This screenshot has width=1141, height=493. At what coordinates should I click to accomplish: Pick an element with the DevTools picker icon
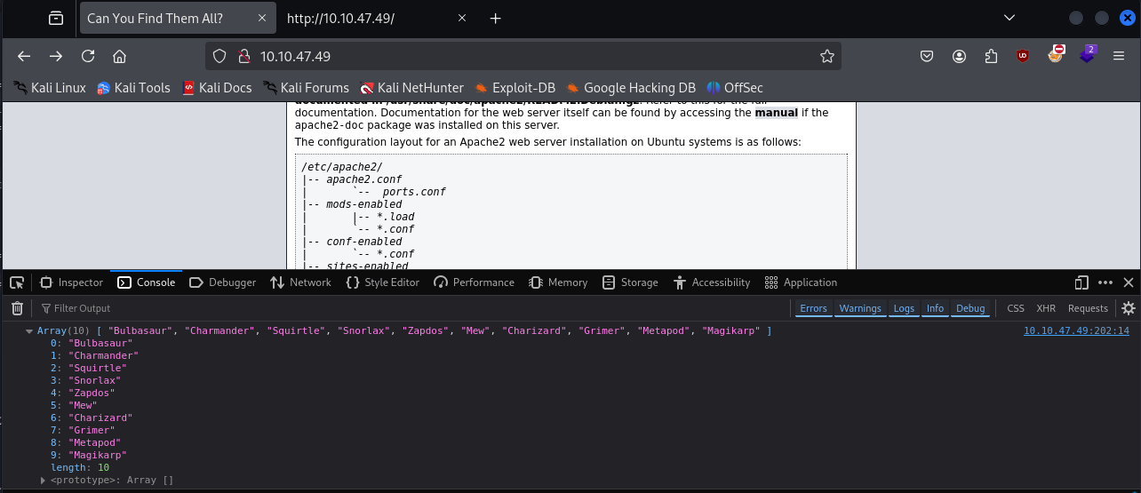(17, 282)
